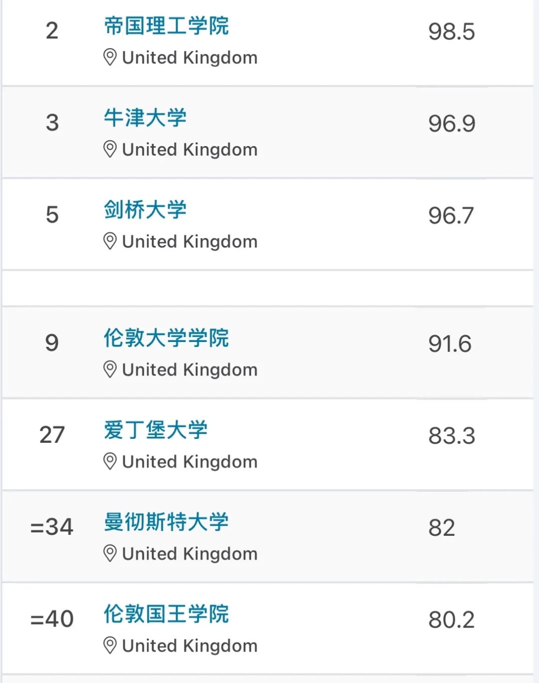Screen dimensions: 539x683
Task: Click location pin icon under 牛津大学
Action: point(110,149)
